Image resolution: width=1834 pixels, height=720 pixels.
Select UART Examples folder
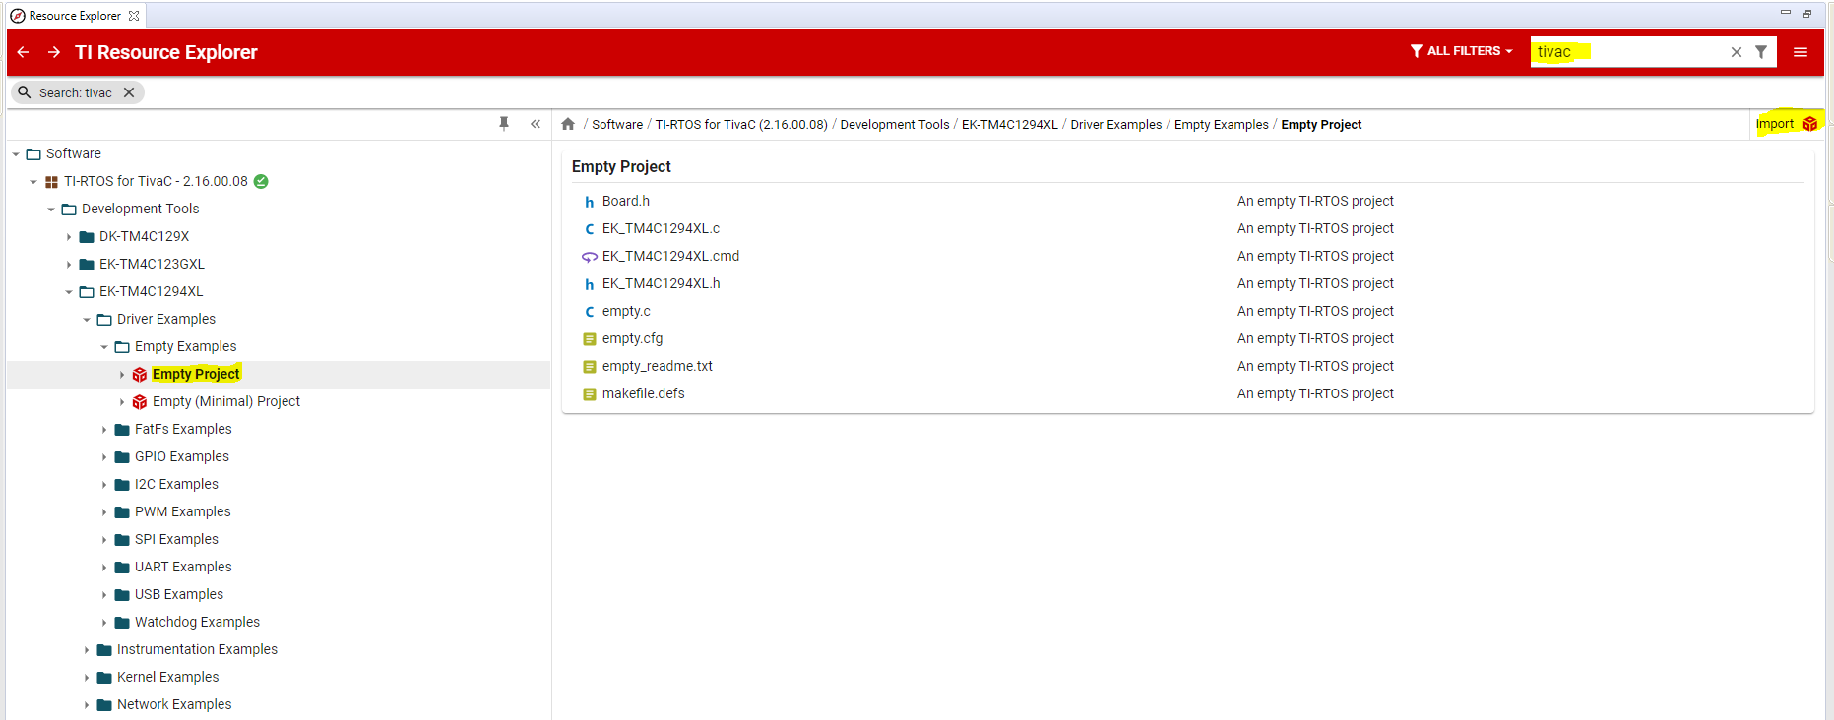(x=183, y=567)
